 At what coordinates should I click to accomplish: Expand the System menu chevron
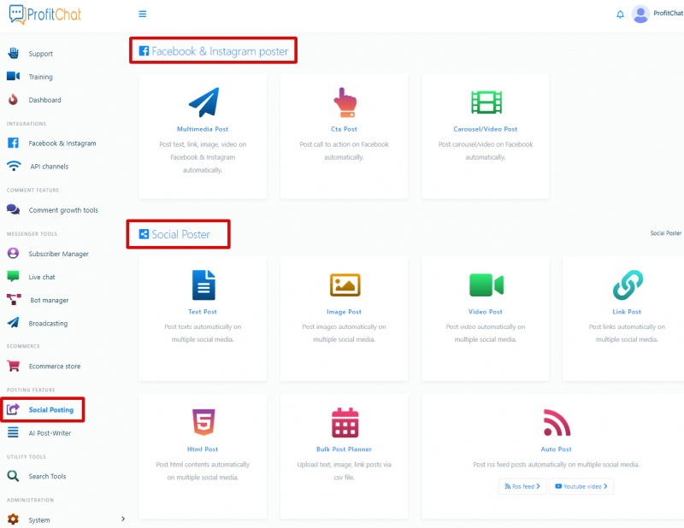(123, 519)
